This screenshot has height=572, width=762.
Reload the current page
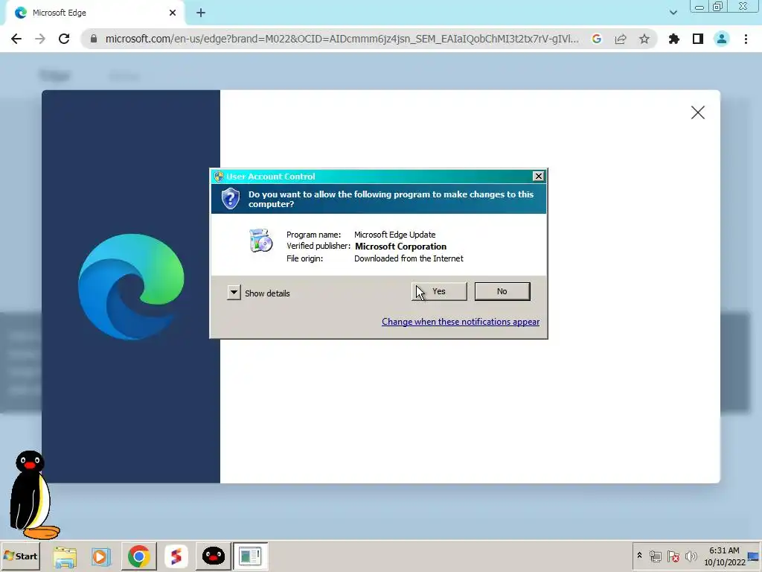click(64, 39)
